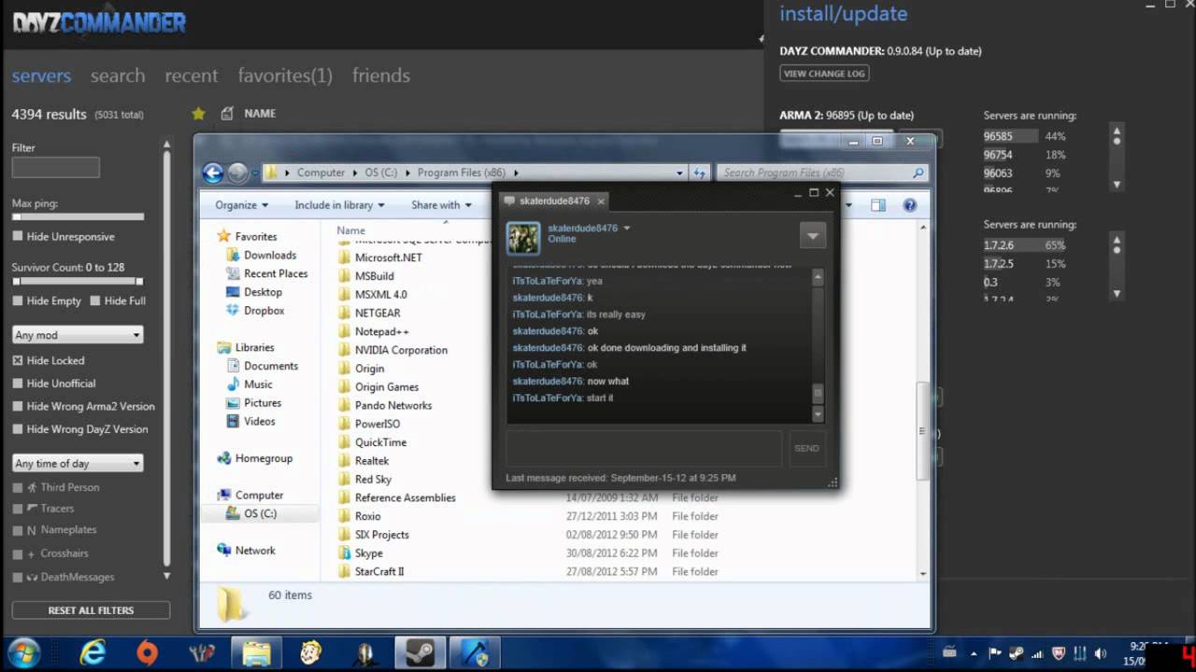The width and height of the screenshot is (1196, 672).
Task: Open the Share with dropdown
Action: 442,205
